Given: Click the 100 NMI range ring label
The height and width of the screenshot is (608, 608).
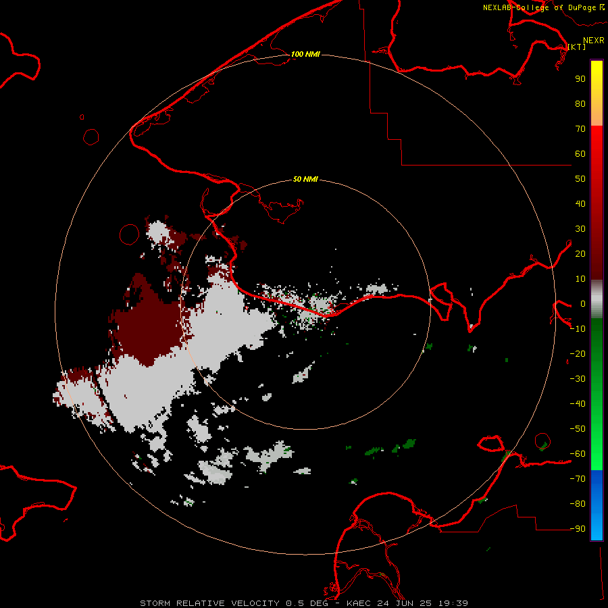Looking at the screenshot, I should [x=305, y=54].
